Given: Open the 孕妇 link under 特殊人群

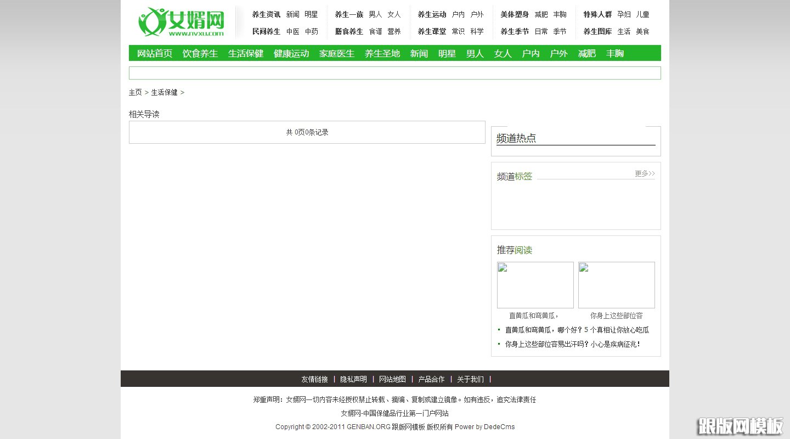Looking at the screenshot, I should [x=624, y=15].
